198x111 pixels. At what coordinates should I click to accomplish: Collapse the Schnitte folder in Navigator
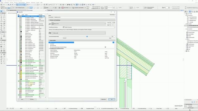click(186, 24)
